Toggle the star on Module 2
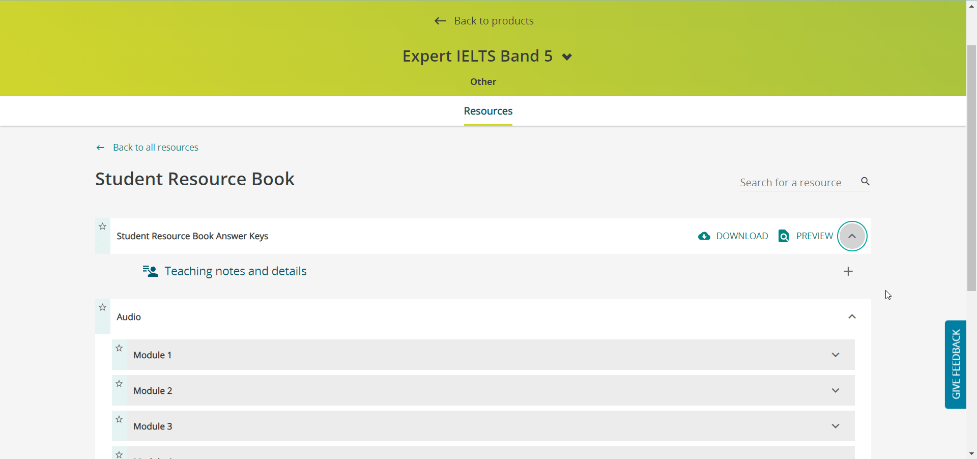Image resolution: width=977 pixels, height=459 pixels. pyautogui.click(x=119, y=383)
